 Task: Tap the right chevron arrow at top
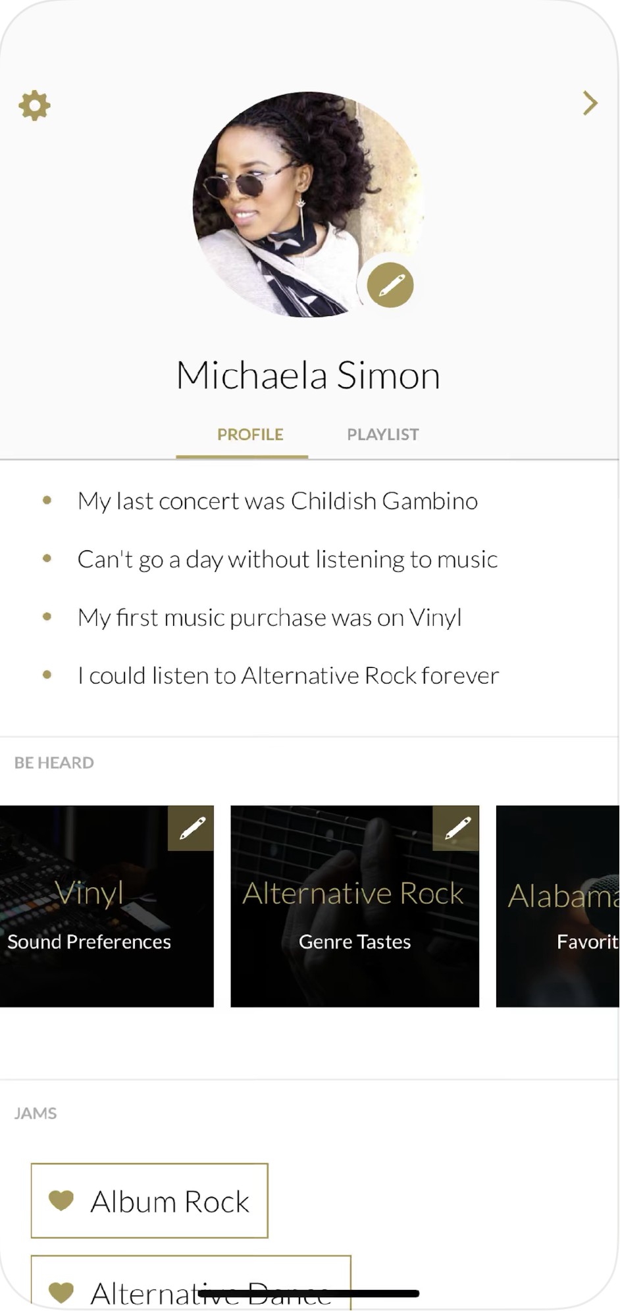(x=590, y=103)
